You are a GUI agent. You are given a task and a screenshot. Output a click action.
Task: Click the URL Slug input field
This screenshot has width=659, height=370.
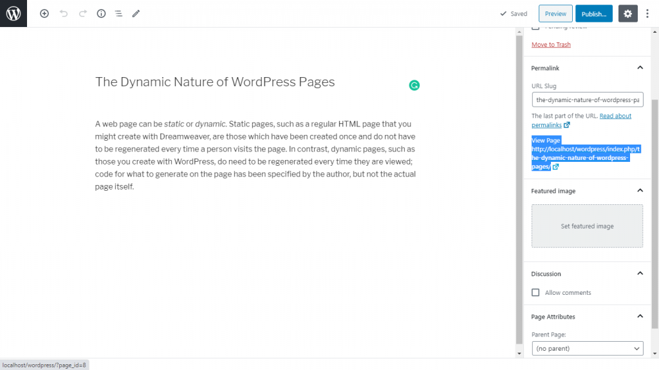tap(587, 100)
